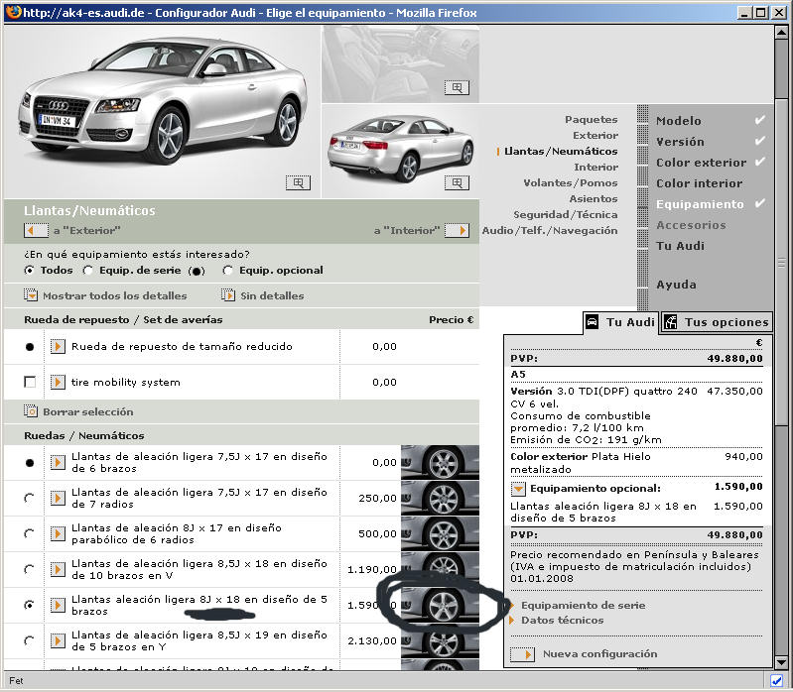Click the 6-arm 17 inch wheel thumbnail
Viewport: 793px width, 692px height.
point(440,462)
